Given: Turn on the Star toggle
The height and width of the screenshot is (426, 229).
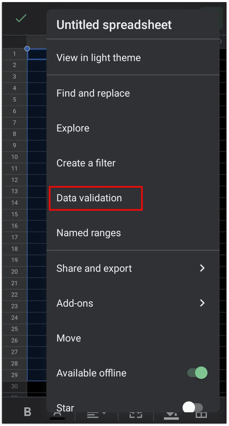Looking at the screenshot, I should click(x=193, y=407).
